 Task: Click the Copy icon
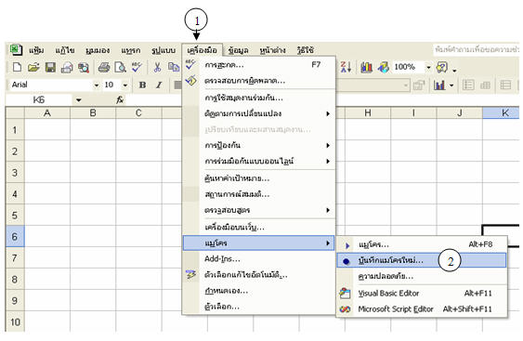click(174, 68)
